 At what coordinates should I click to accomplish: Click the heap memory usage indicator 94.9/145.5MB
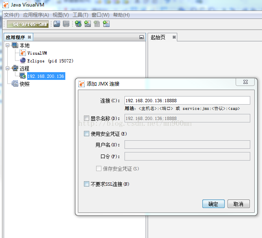[x=28, y=24]
